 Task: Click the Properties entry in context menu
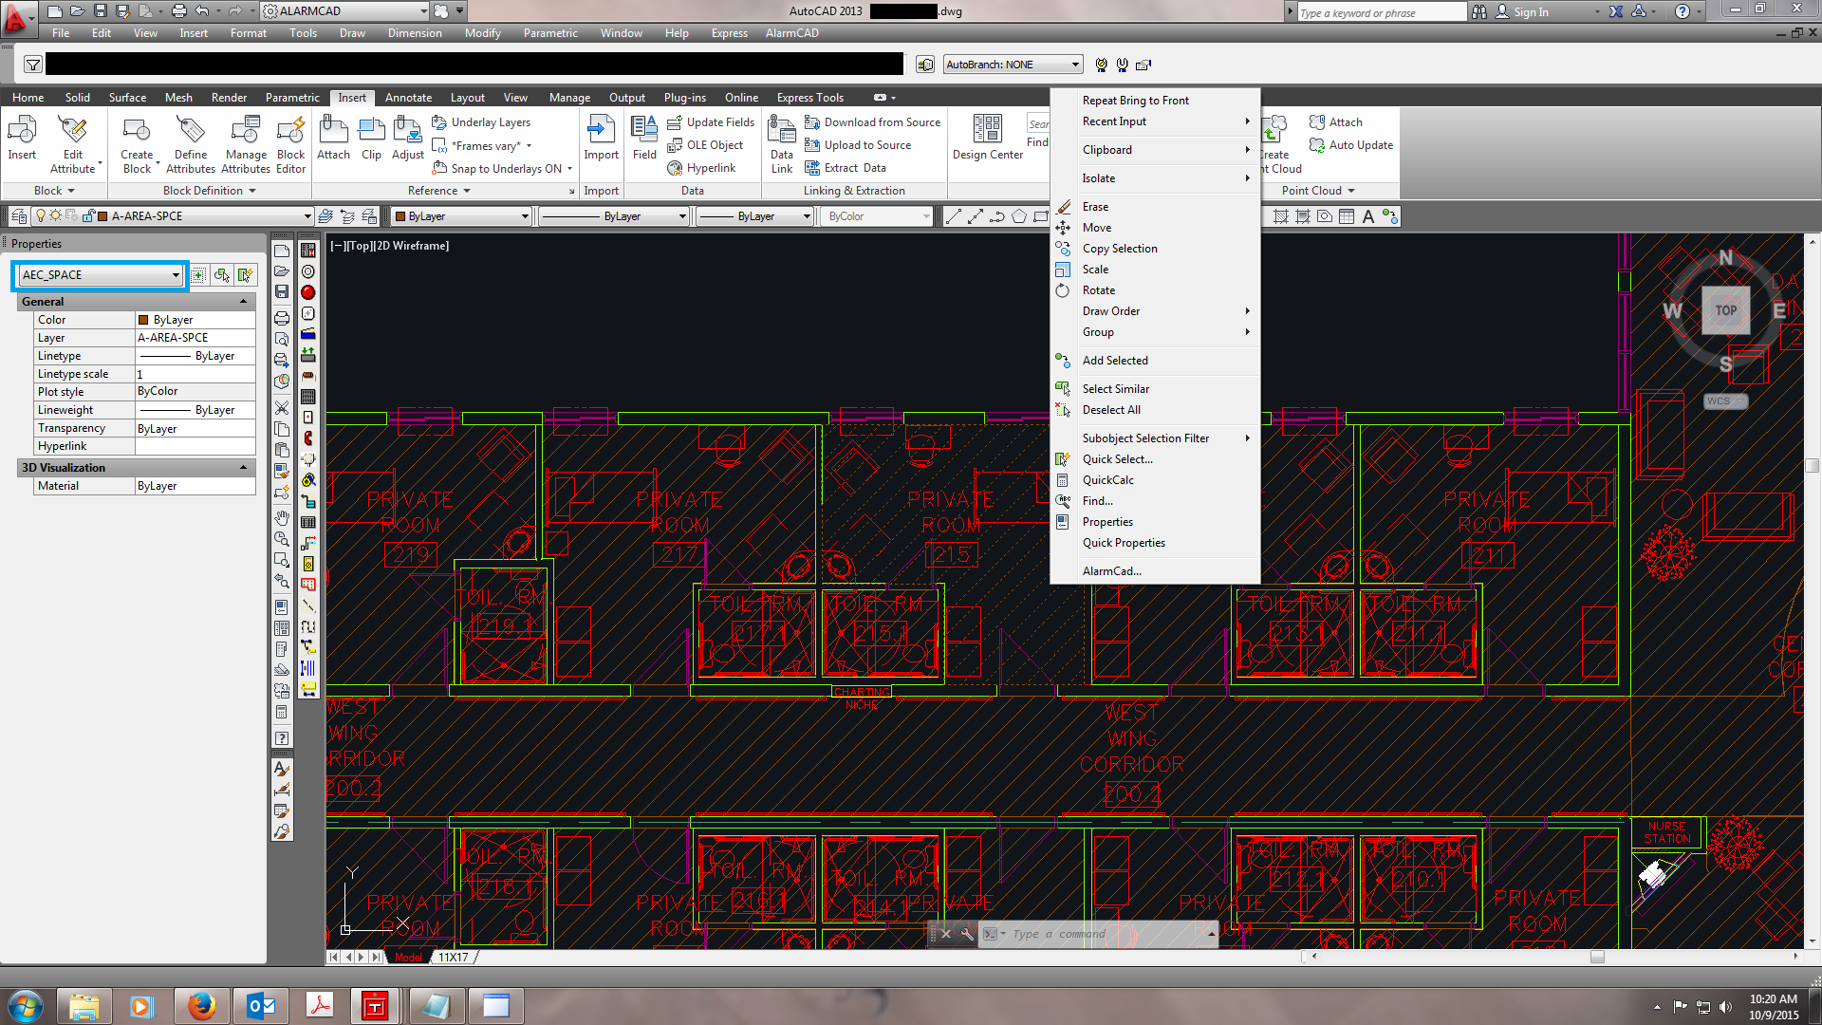coord(1108,522)
